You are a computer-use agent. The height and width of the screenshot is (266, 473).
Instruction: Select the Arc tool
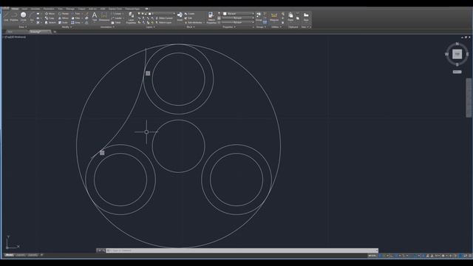(x=32, y=16)
